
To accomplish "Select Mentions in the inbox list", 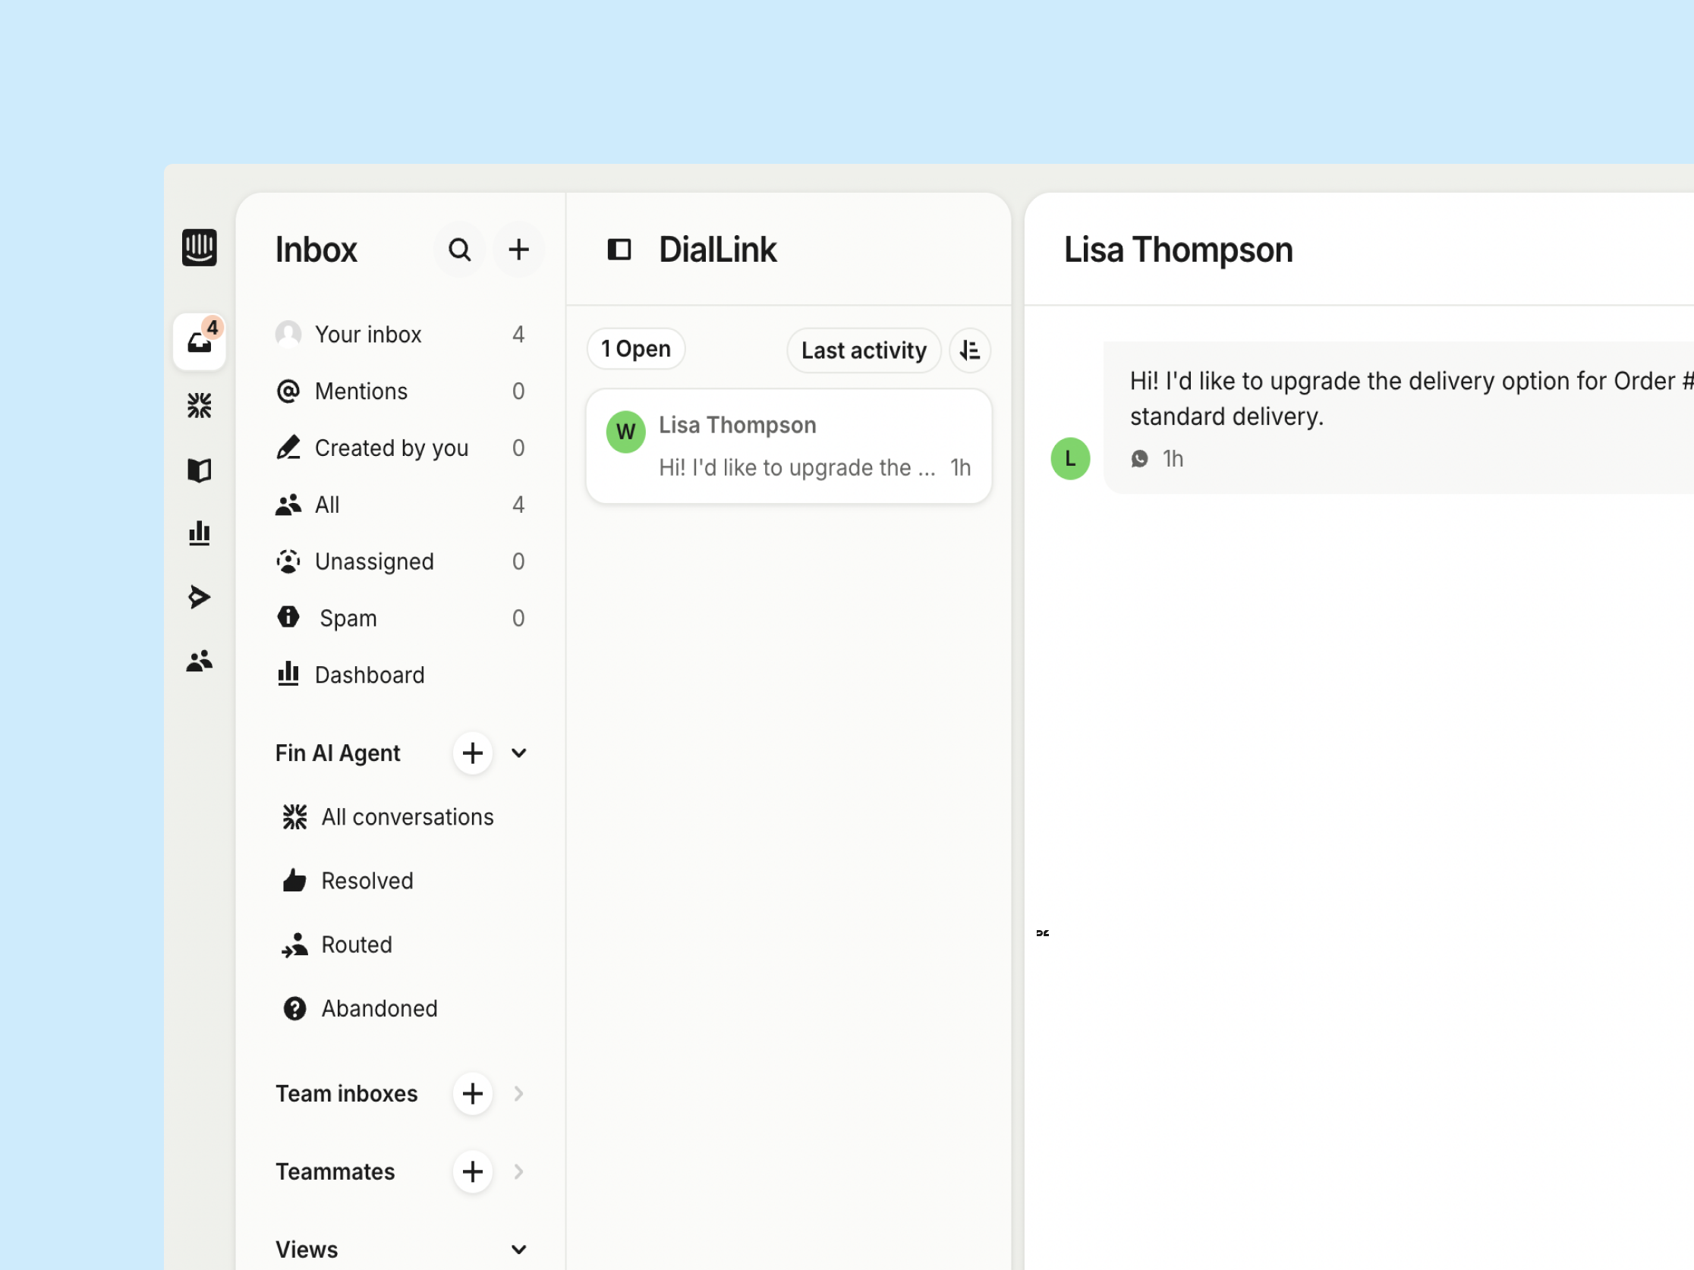I will (401, 391).
